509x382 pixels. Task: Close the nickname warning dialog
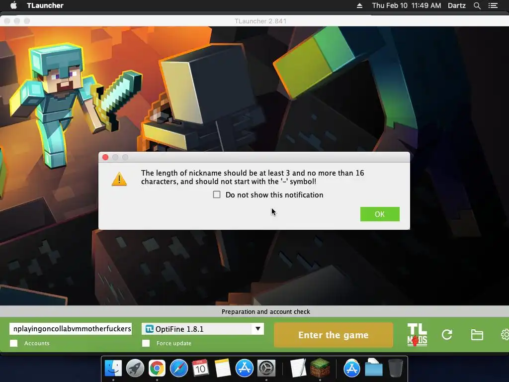pyautogui.click(x=105, y=157)
